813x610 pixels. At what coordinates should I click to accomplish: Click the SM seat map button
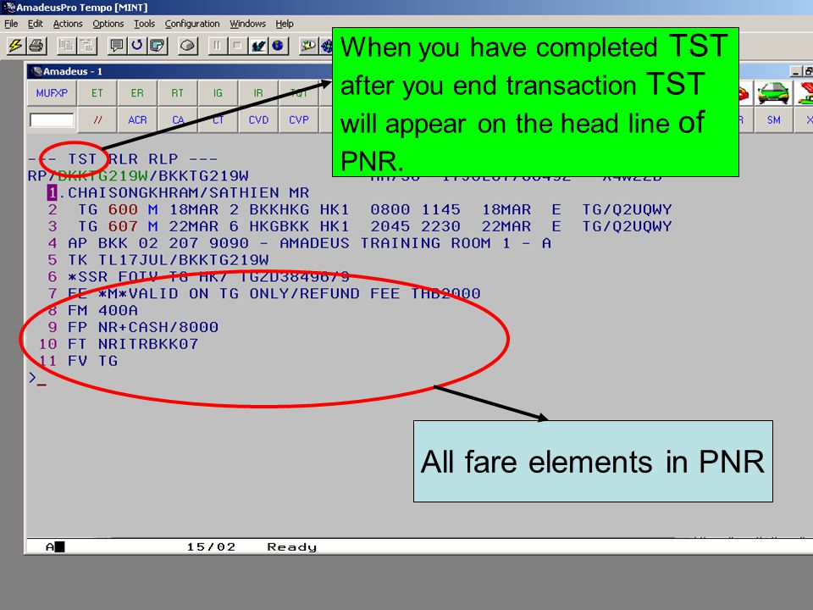click(x=773, y=120)
